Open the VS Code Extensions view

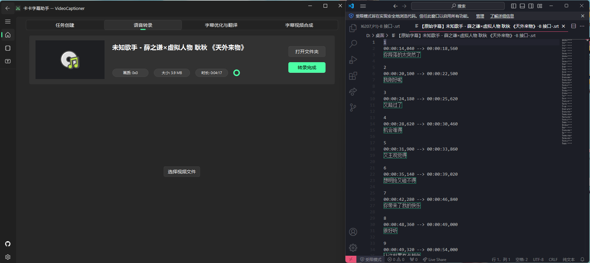point(353,76)
